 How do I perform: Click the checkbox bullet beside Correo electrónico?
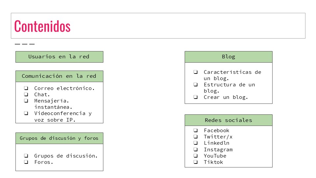pyautogui.click(x=26, y=88)
